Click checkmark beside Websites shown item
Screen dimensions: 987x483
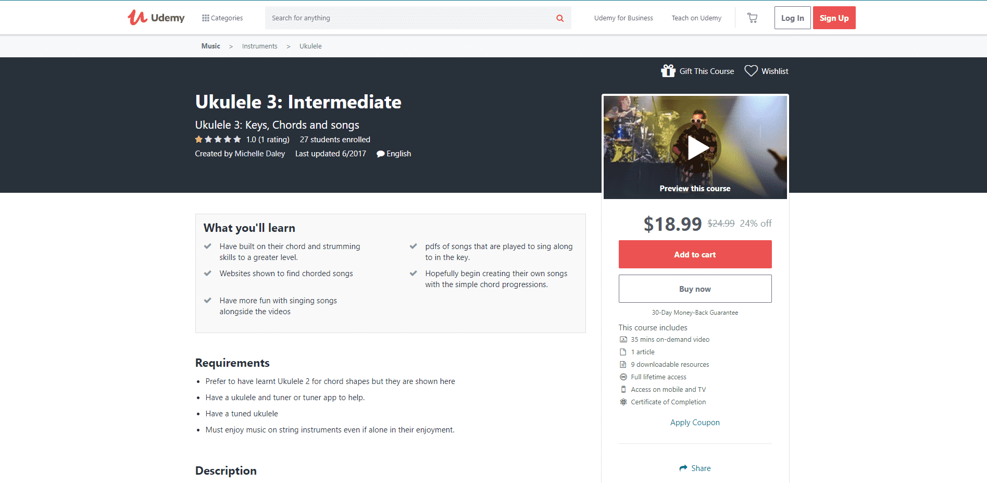(208, 273)
